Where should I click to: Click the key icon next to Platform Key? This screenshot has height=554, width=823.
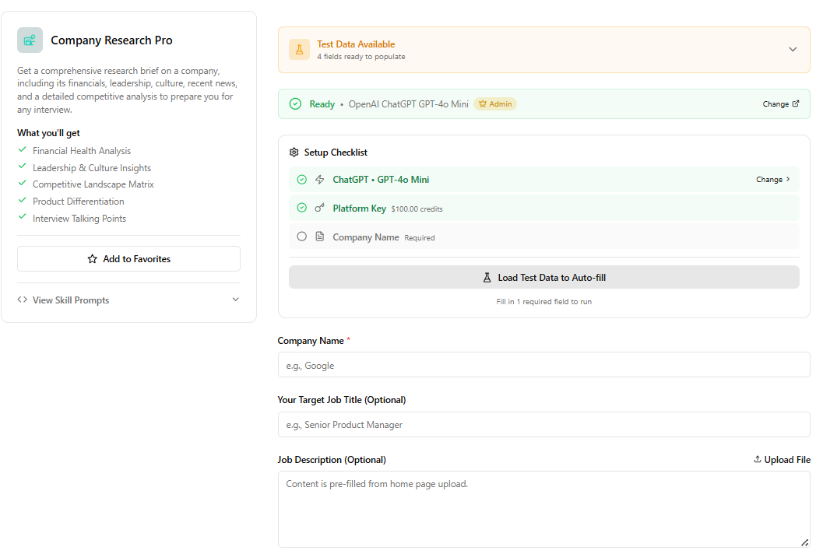[320, 208]
